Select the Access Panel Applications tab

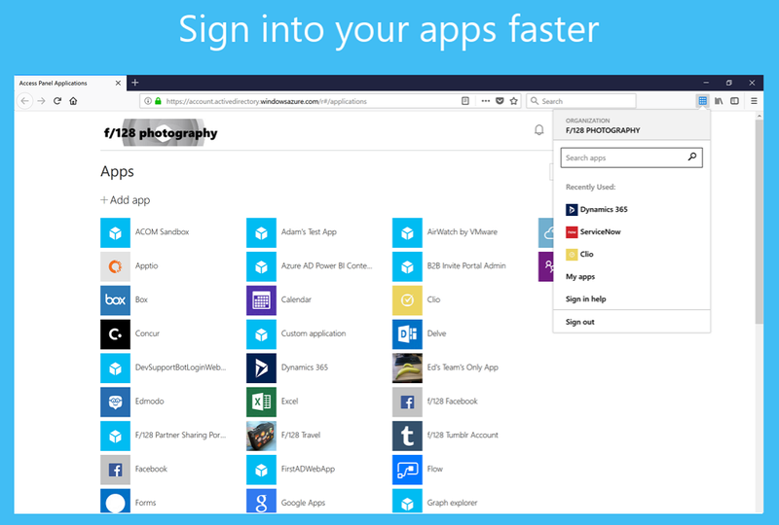point(69,83)
